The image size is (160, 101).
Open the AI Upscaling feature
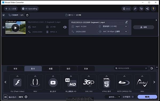click(30, 9)
